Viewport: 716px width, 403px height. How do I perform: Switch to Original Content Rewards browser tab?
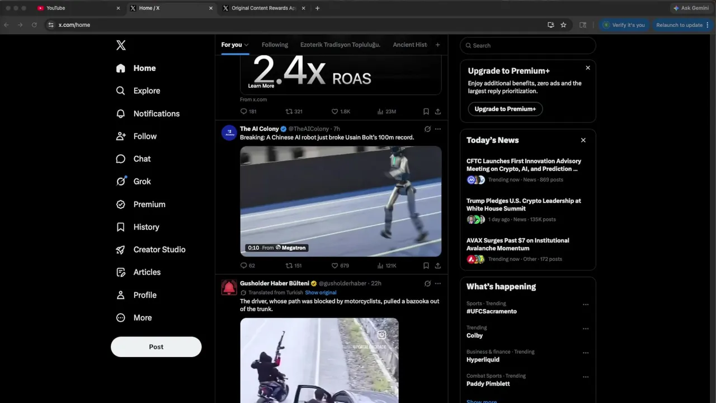pos(265,8)
